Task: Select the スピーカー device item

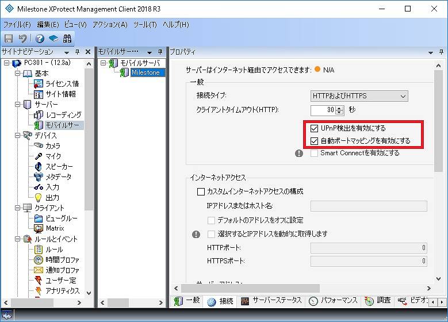Action: pos(59,166)
